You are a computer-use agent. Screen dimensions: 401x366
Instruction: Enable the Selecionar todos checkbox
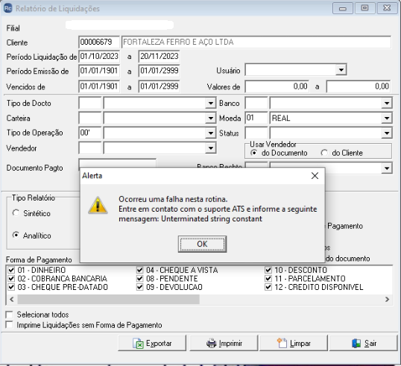click(x=10, y=315)
